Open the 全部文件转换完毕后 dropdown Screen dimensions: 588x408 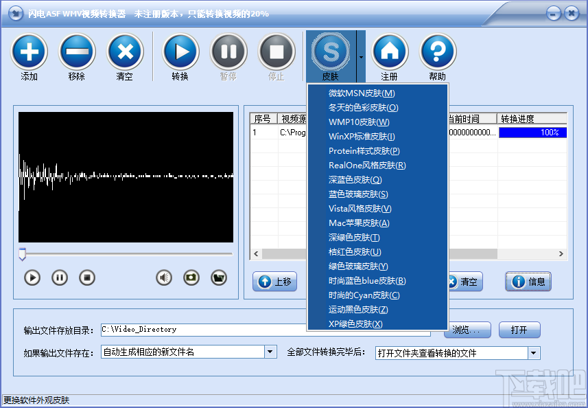pyautogui.click(x=534, y=353)
